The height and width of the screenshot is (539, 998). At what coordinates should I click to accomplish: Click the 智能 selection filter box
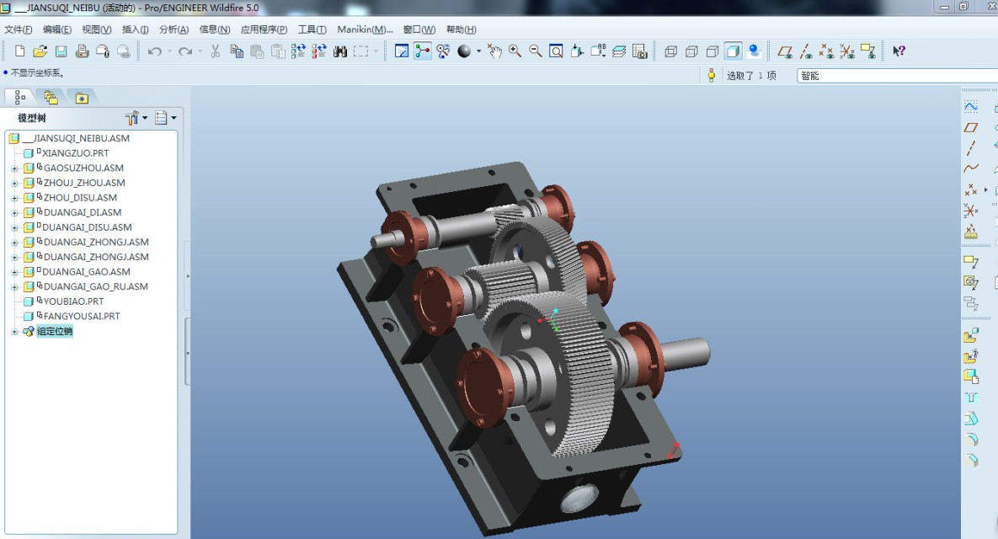pyautogui.click(x=893, y=76)
